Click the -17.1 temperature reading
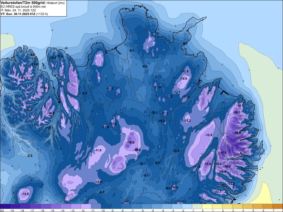283x212 pixels. (x=223, y=153)
